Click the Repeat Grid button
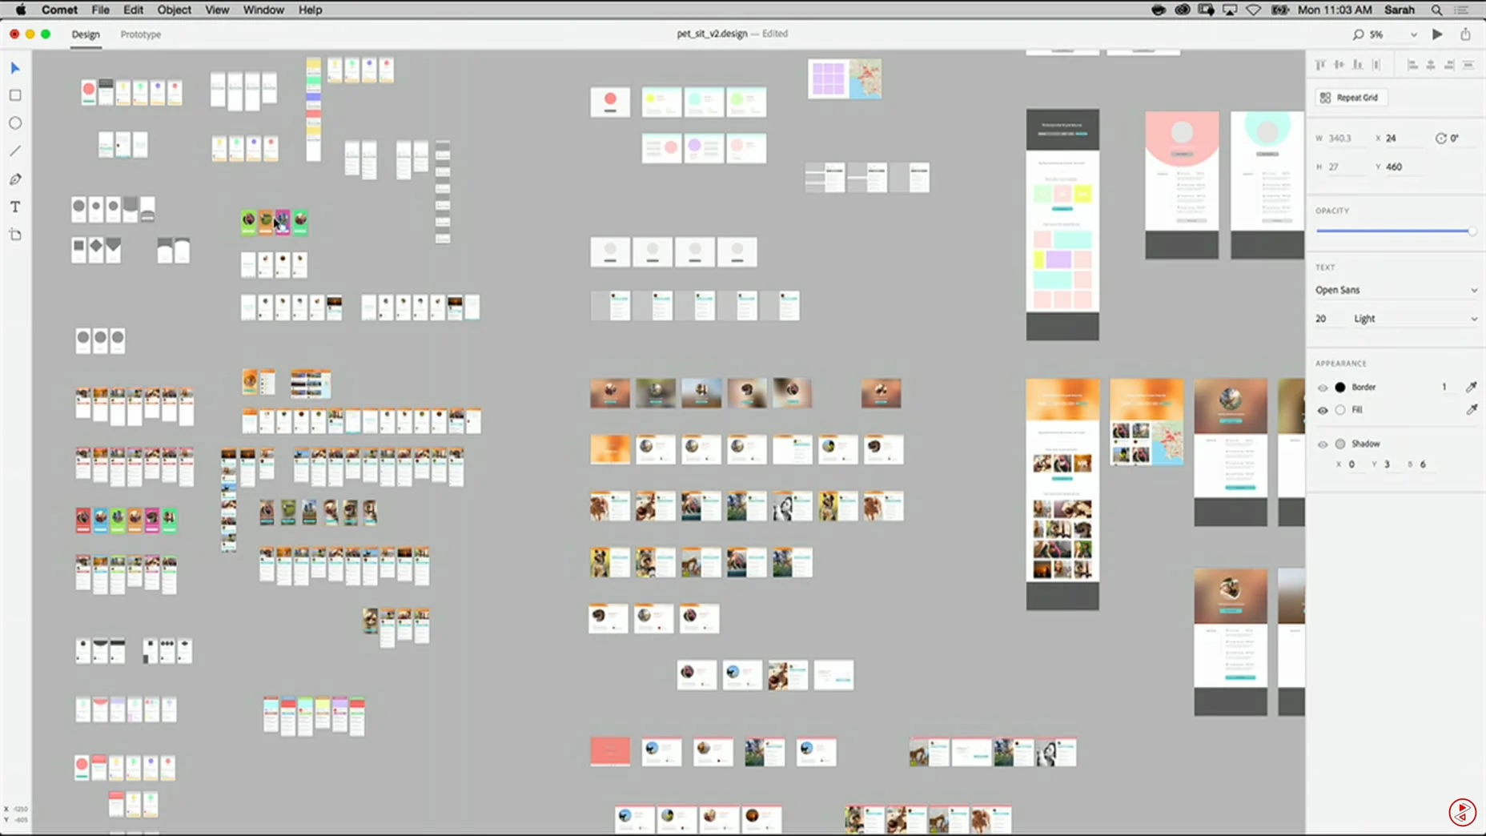This screenshot has height=836, width=1486. pyautogui.click(x=1350, y=98)
